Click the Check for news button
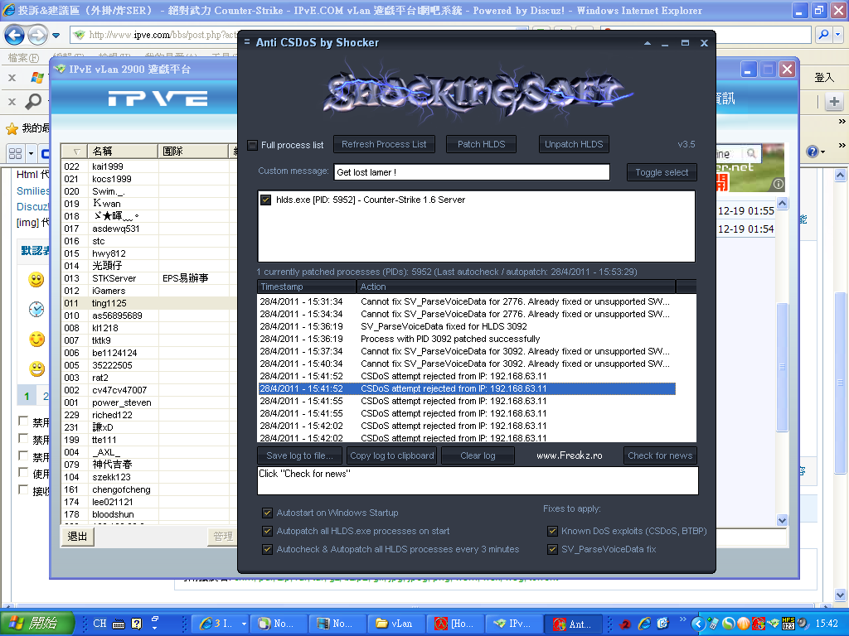Viewport: 849px width, 636px height. (x=659, y=455)
